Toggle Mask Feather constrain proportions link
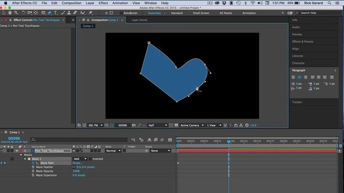Image resolution: width=344 pixels, height=193 pixels. pos(74,167)
